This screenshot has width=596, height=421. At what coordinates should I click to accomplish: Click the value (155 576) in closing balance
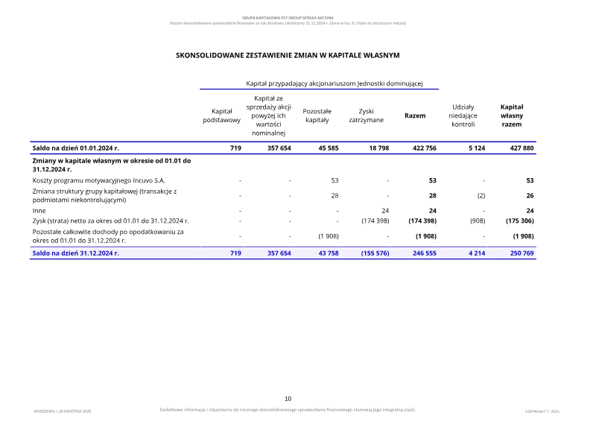(375, 253)
